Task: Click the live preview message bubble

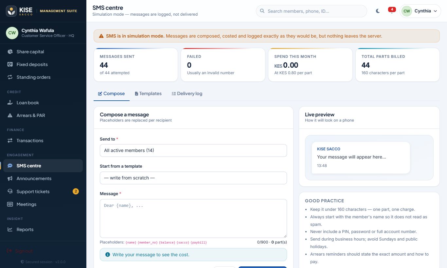Action: pos(361,158)
